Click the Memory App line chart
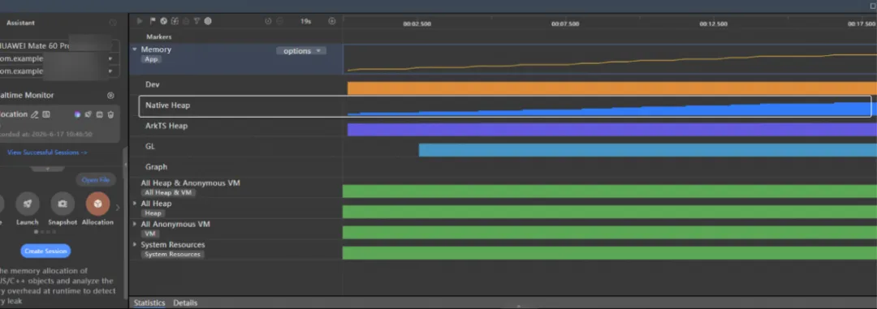Image resolution: width=877 pixels, height=309 pixels. pos(610,59)
